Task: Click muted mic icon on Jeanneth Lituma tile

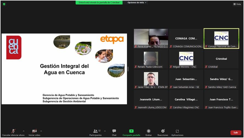Action: tap(136, 107)
